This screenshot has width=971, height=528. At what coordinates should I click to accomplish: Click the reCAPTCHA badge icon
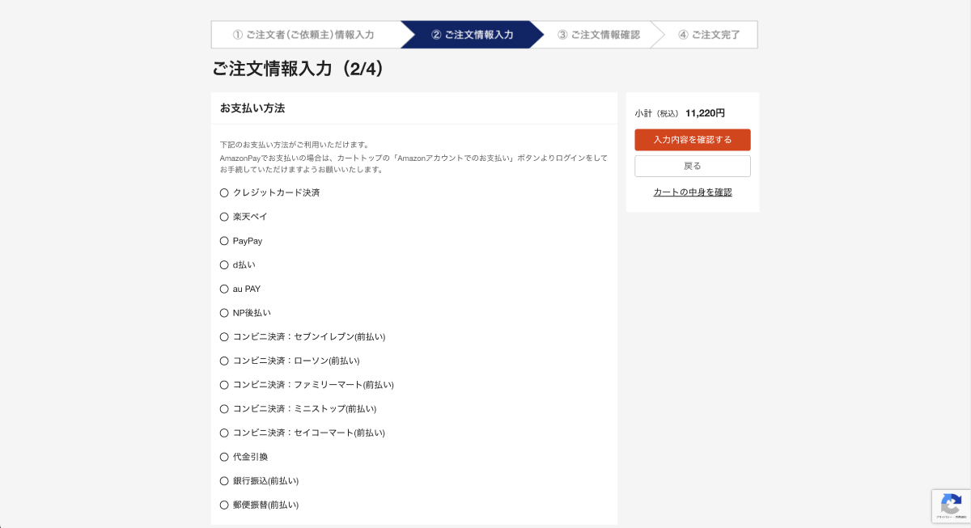pos(951,506)
